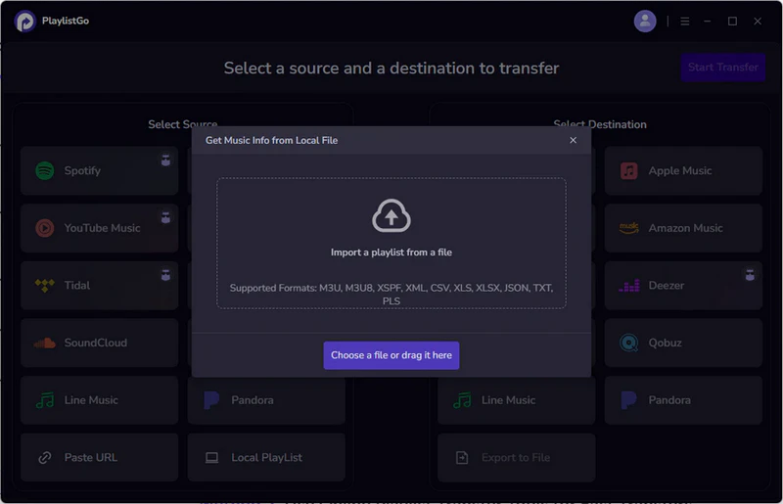Click the YouTube Music play logo
The image size is (783, 504).
[45, 228]
